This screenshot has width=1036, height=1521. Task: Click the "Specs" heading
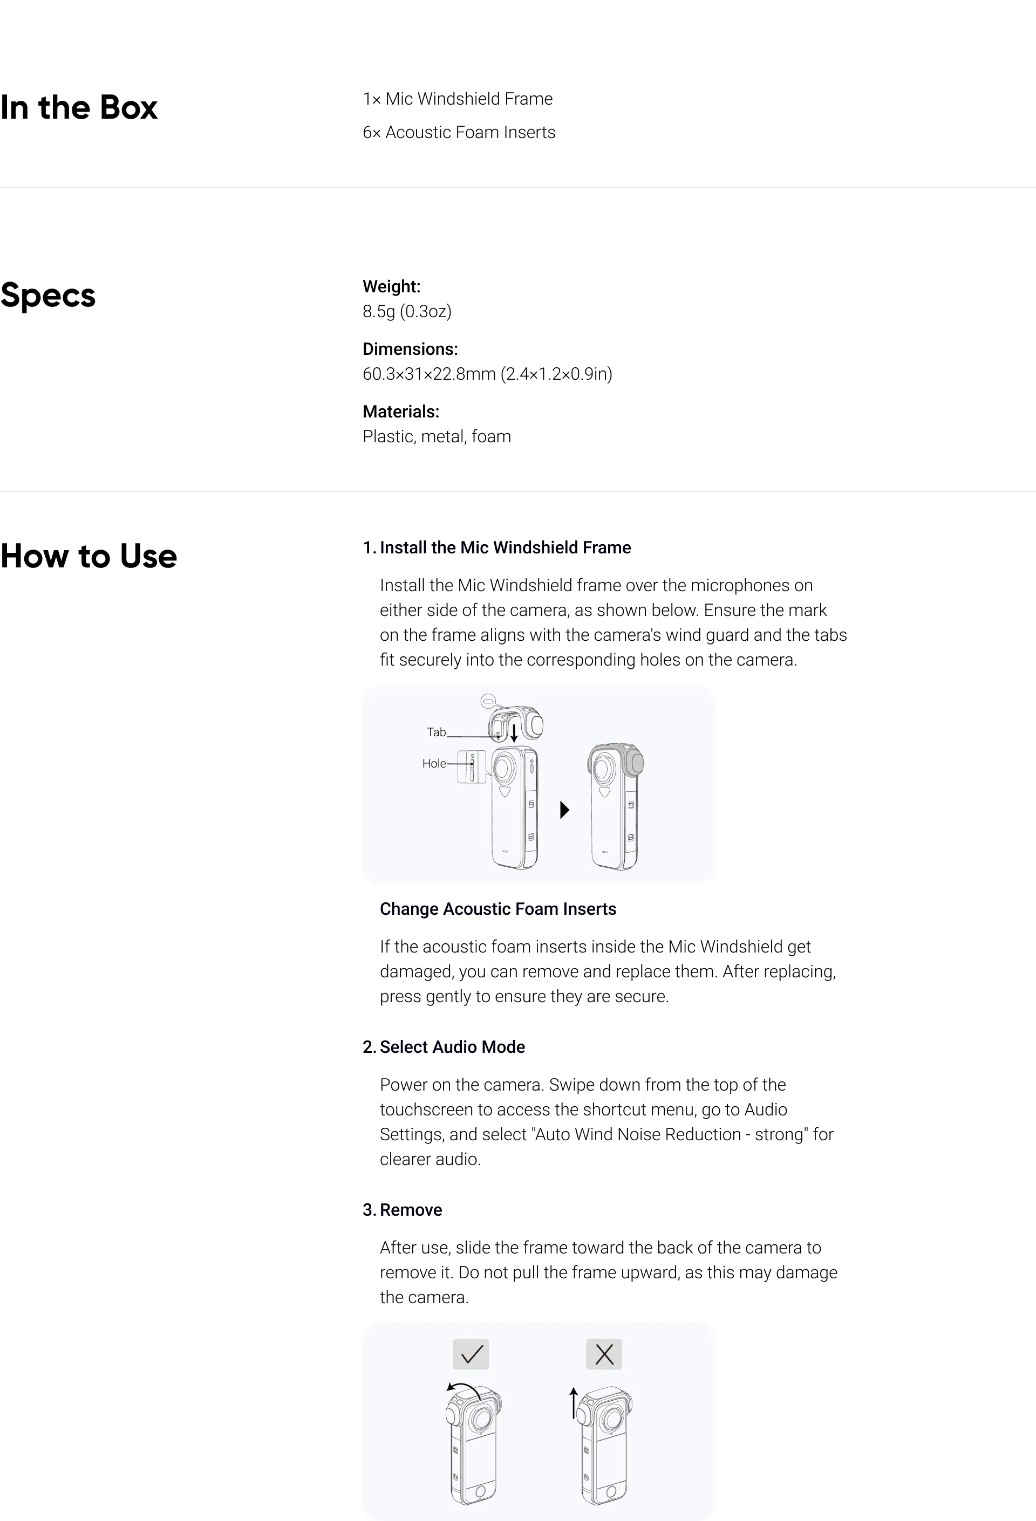49,295
